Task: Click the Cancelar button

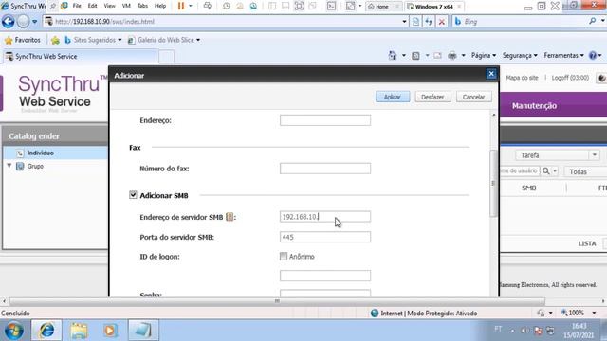Action: [473, 97]
